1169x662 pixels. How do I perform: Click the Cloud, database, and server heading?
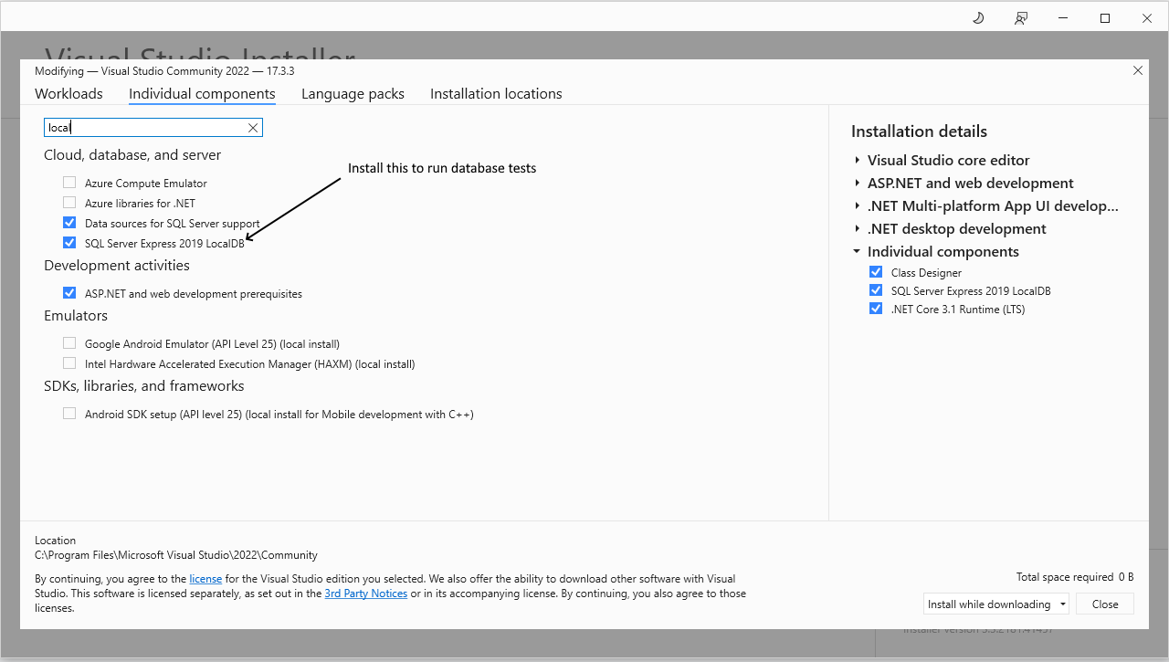coord(132,155)
